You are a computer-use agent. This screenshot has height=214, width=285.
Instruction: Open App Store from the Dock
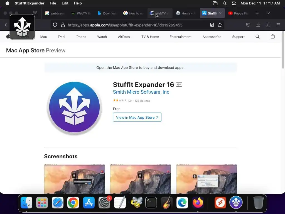point(89,203)
